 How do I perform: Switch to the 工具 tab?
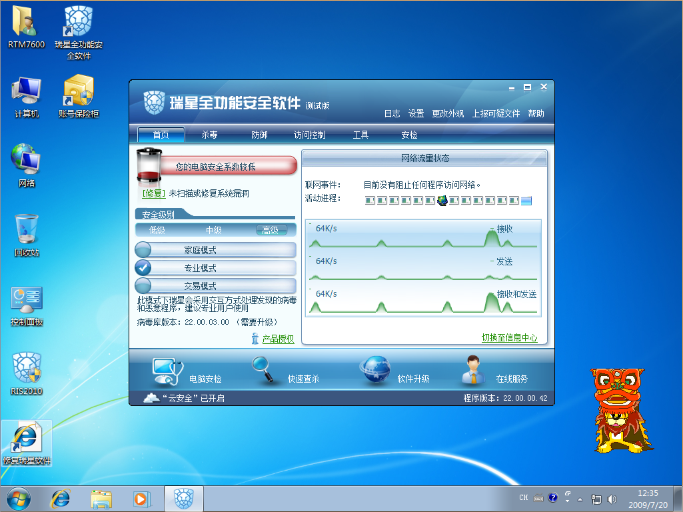coord(360,135)
